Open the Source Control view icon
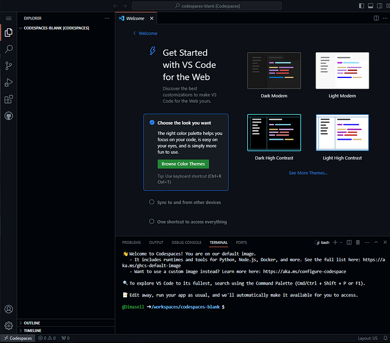Viewport: 390px width, 343px height. coord(9,66)
